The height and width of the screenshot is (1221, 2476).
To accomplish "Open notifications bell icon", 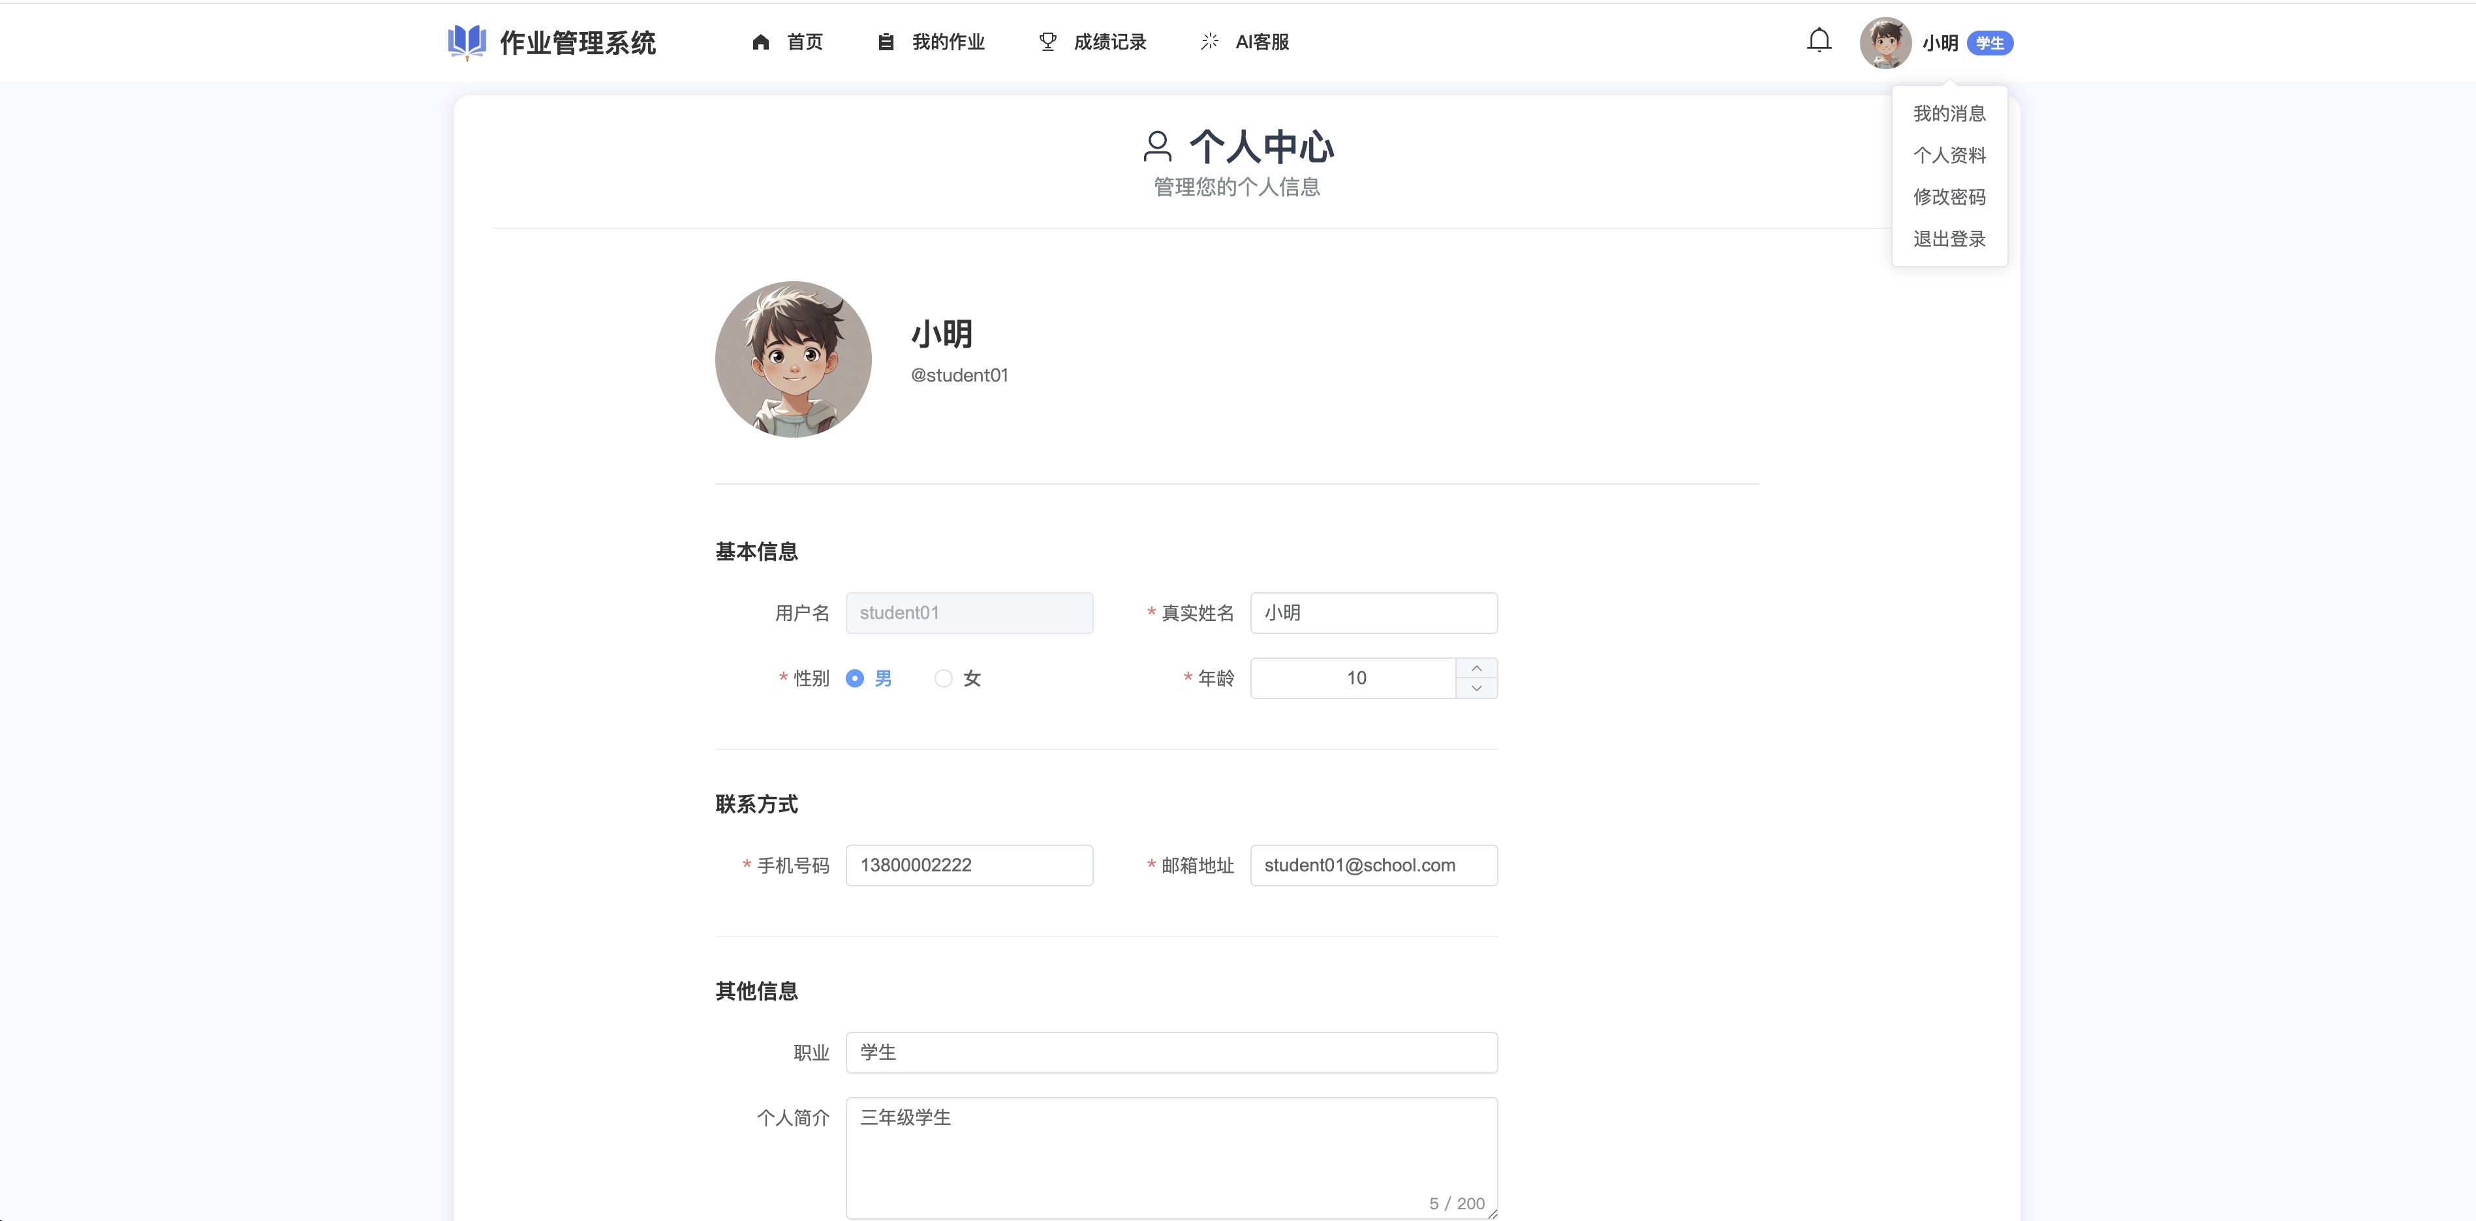I will pos(1819,40).
